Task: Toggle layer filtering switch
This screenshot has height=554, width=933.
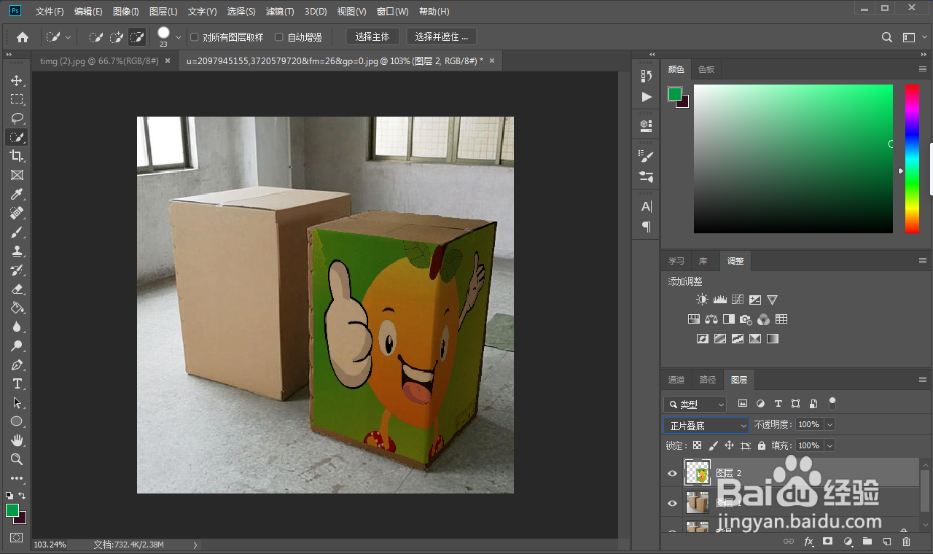Action: 832,402
